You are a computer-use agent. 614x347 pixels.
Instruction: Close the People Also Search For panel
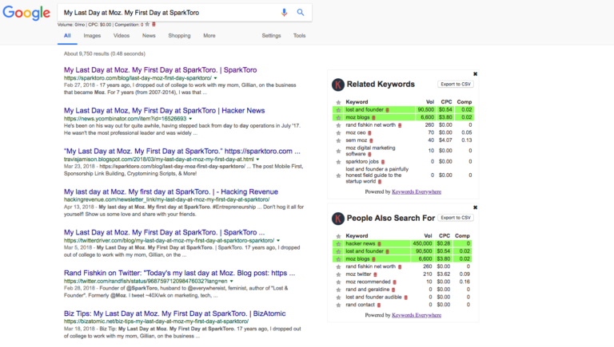pos(475,207)
